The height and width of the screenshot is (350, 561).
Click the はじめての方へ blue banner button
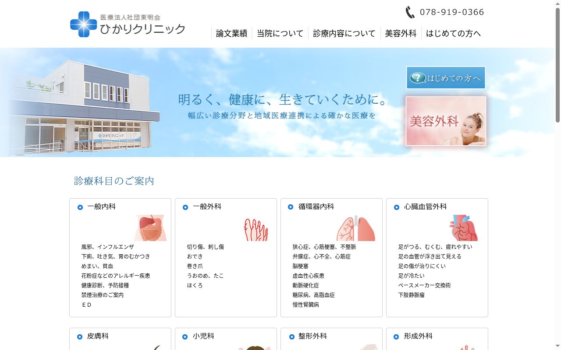point(446,78)
